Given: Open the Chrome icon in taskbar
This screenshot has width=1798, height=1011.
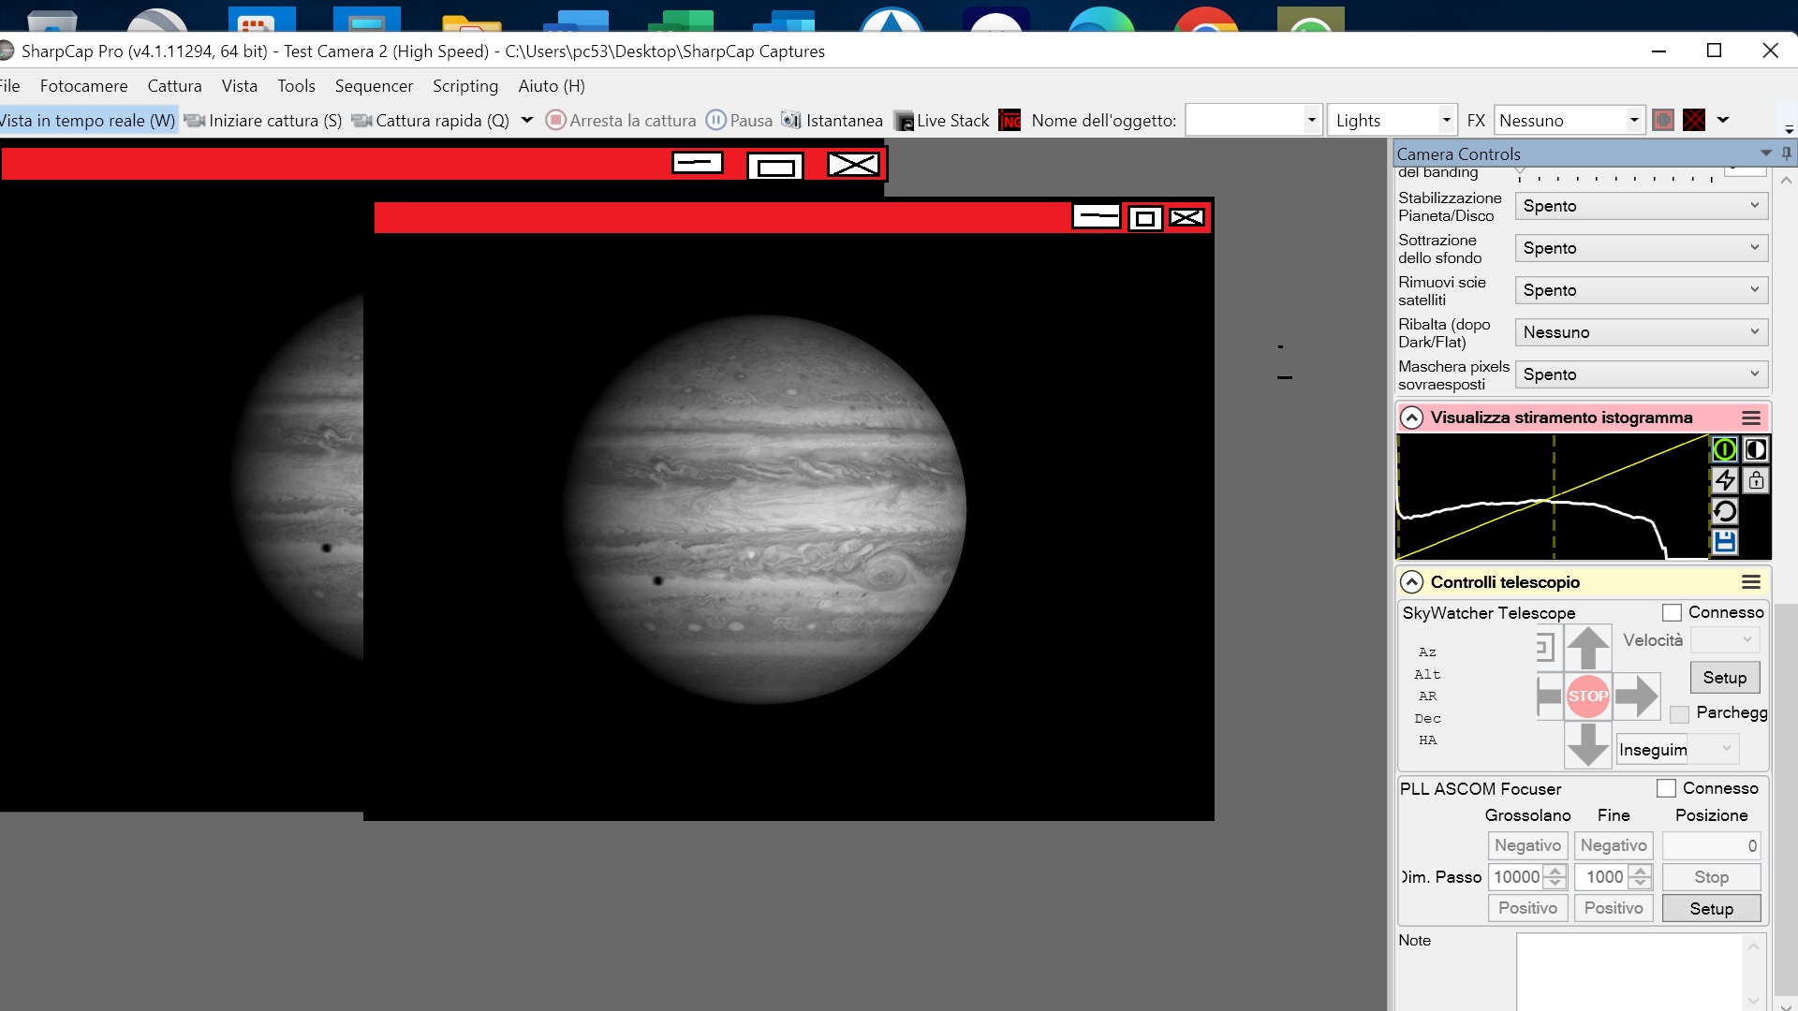Looking at the screenshot, I should click(x=1206, y=19).
